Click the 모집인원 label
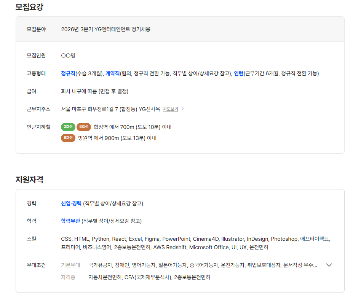Image resolution: width=353 pixels, height=302 pixels. point(36,56)
